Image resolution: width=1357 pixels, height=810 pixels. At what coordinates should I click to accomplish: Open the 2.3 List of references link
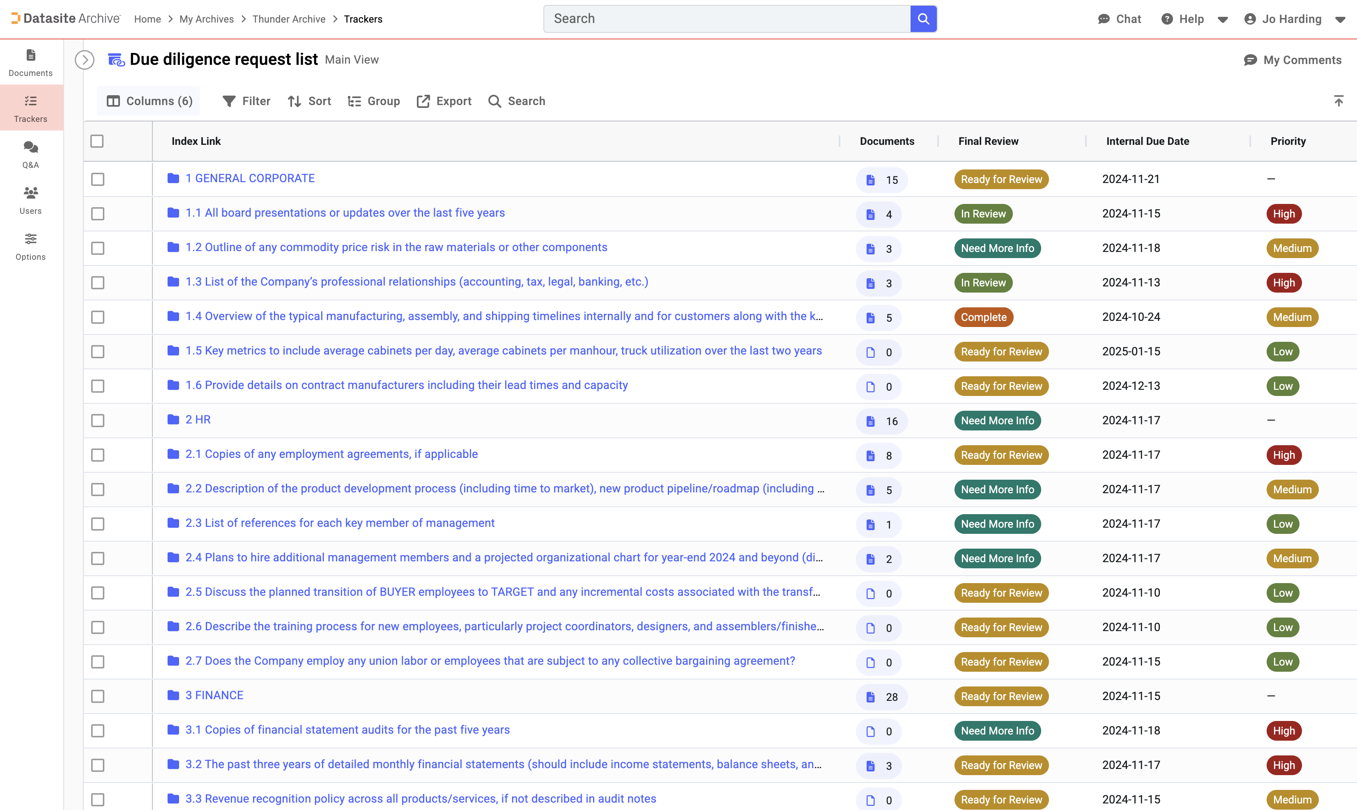coord(340,523)
